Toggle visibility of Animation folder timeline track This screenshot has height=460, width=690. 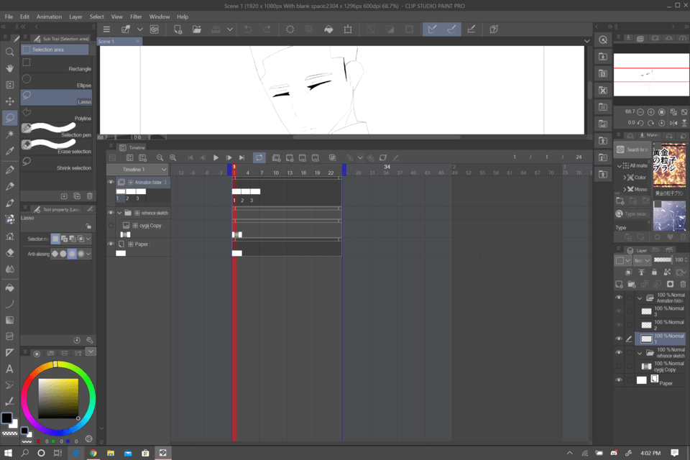[x=111, y=183]
